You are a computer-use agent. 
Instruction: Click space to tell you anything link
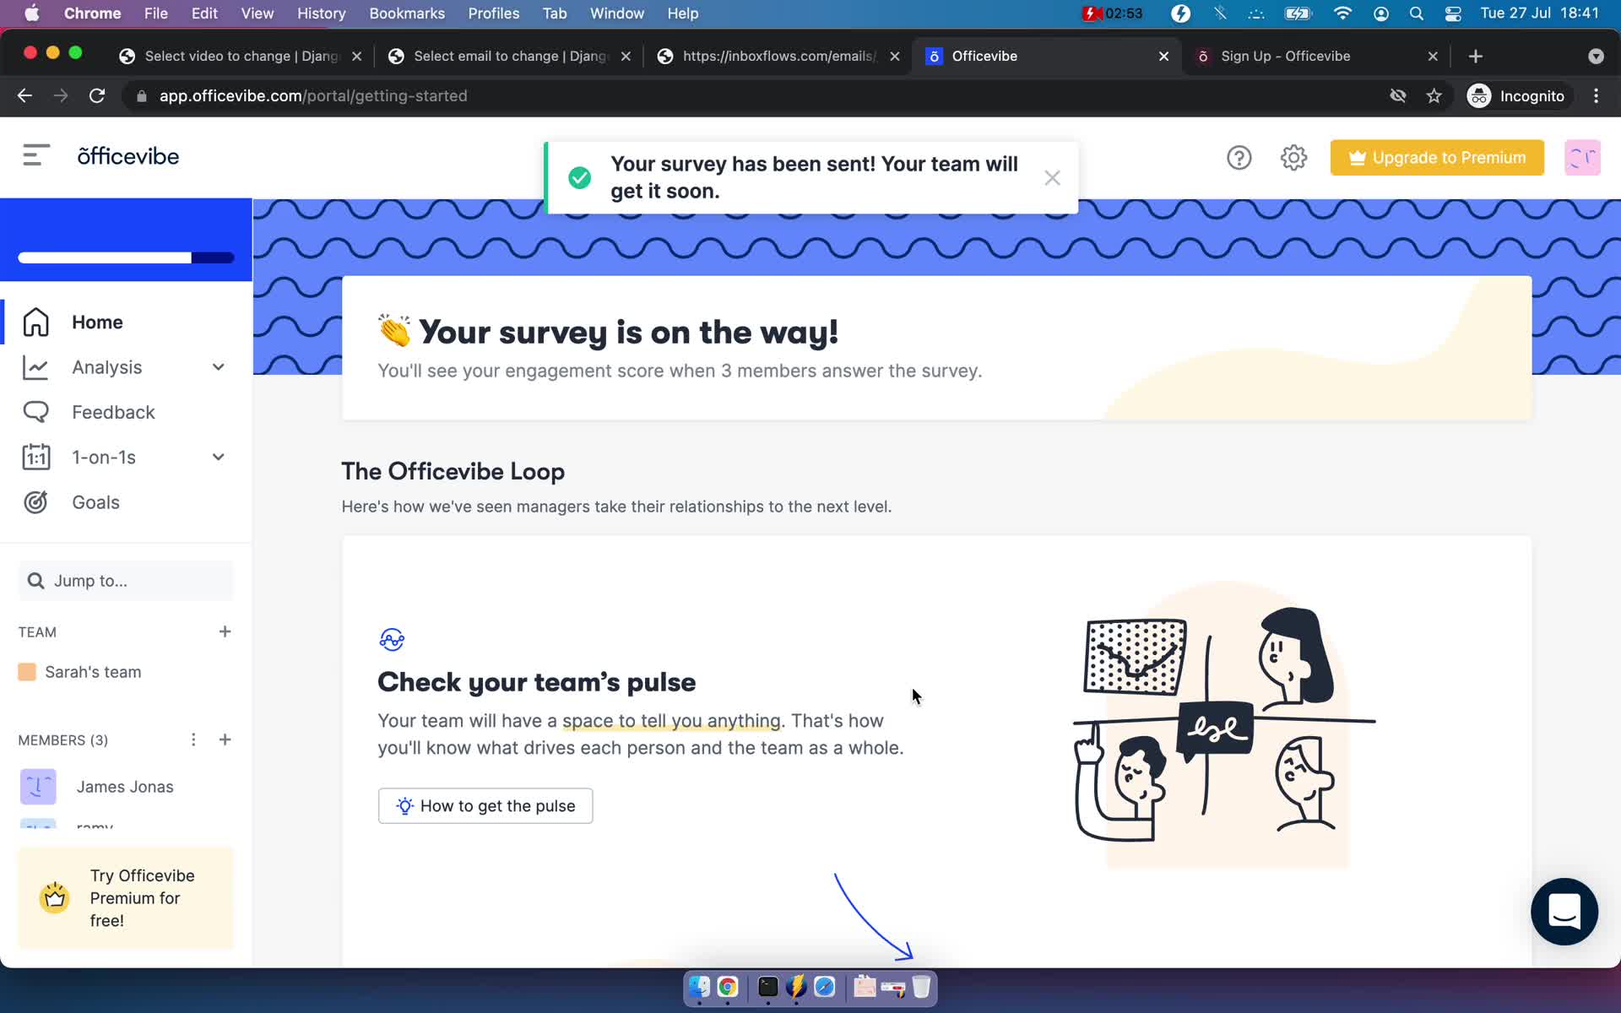click(670, 720)
